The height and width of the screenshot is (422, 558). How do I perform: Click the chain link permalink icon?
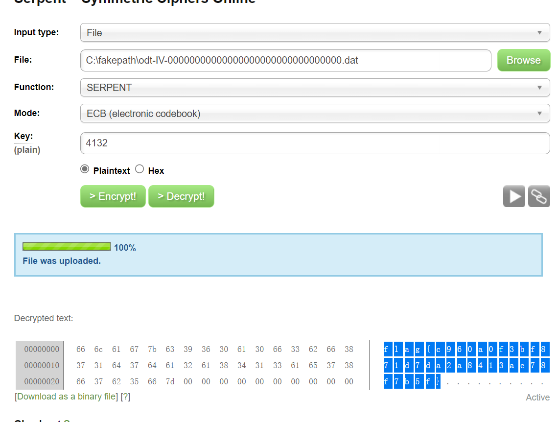[x=539, y=196]
